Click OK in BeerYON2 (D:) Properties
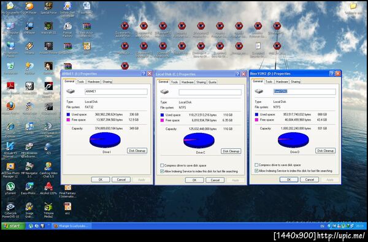The image size is (368, 242). (289, 180)
